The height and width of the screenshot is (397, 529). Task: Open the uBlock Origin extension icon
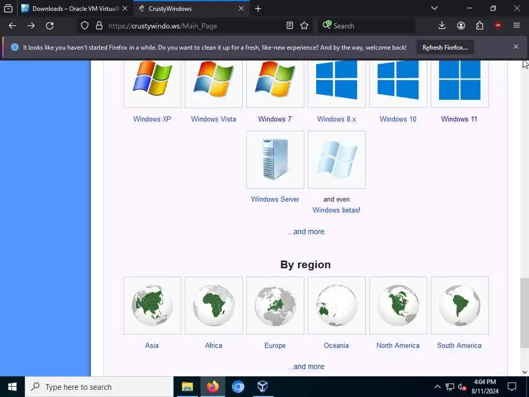(x=498, y=26)
